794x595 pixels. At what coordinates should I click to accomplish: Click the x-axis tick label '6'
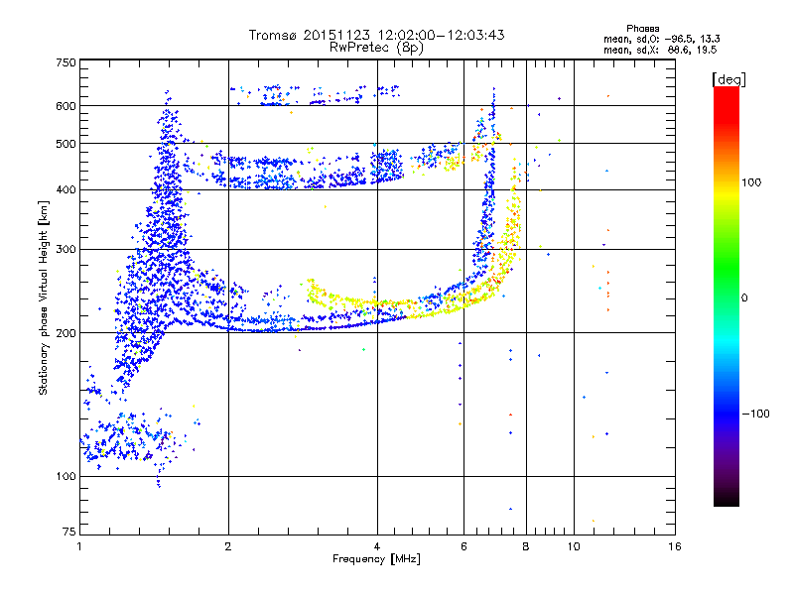[x=463, y=546]
